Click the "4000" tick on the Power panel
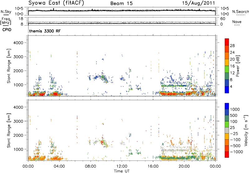249x173 pixels. [x=18, y=43]
